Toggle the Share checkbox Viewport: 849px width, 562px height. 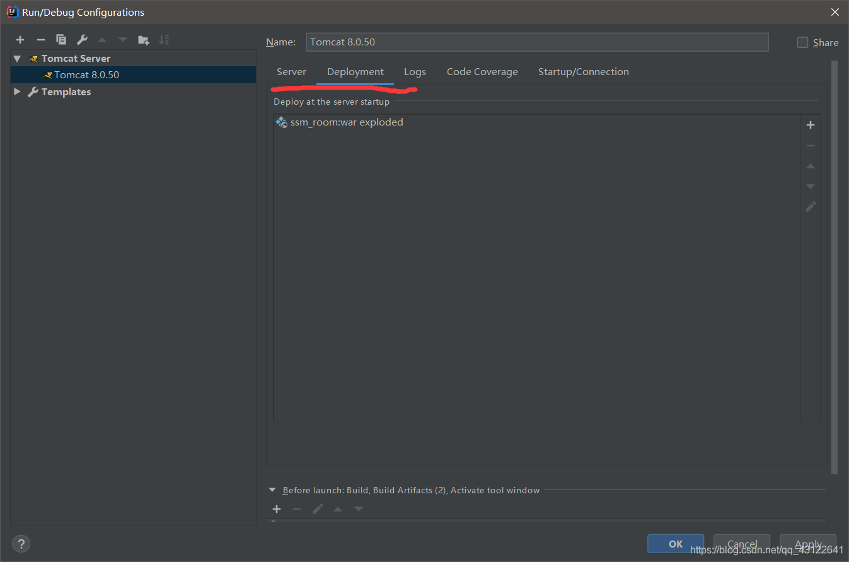802,42
